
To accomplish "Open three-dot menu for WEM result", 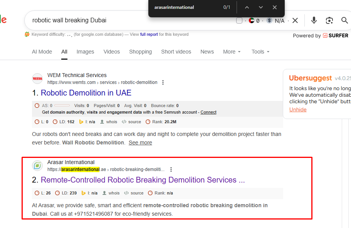I will tap(163, 82).
